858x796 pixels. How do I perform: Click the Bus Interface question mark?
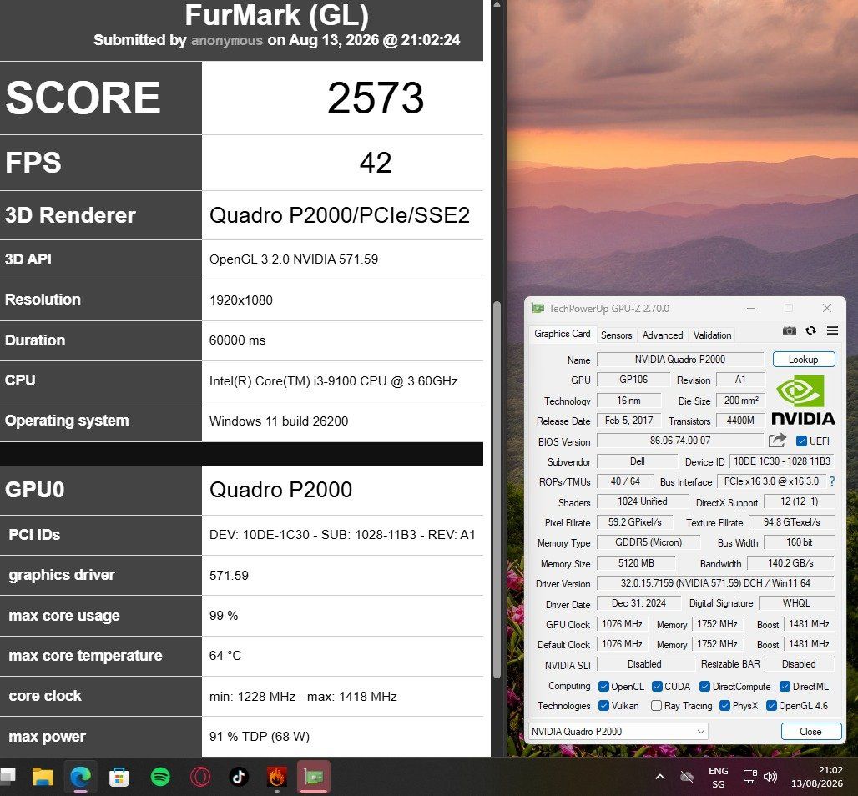click(832, 481)
